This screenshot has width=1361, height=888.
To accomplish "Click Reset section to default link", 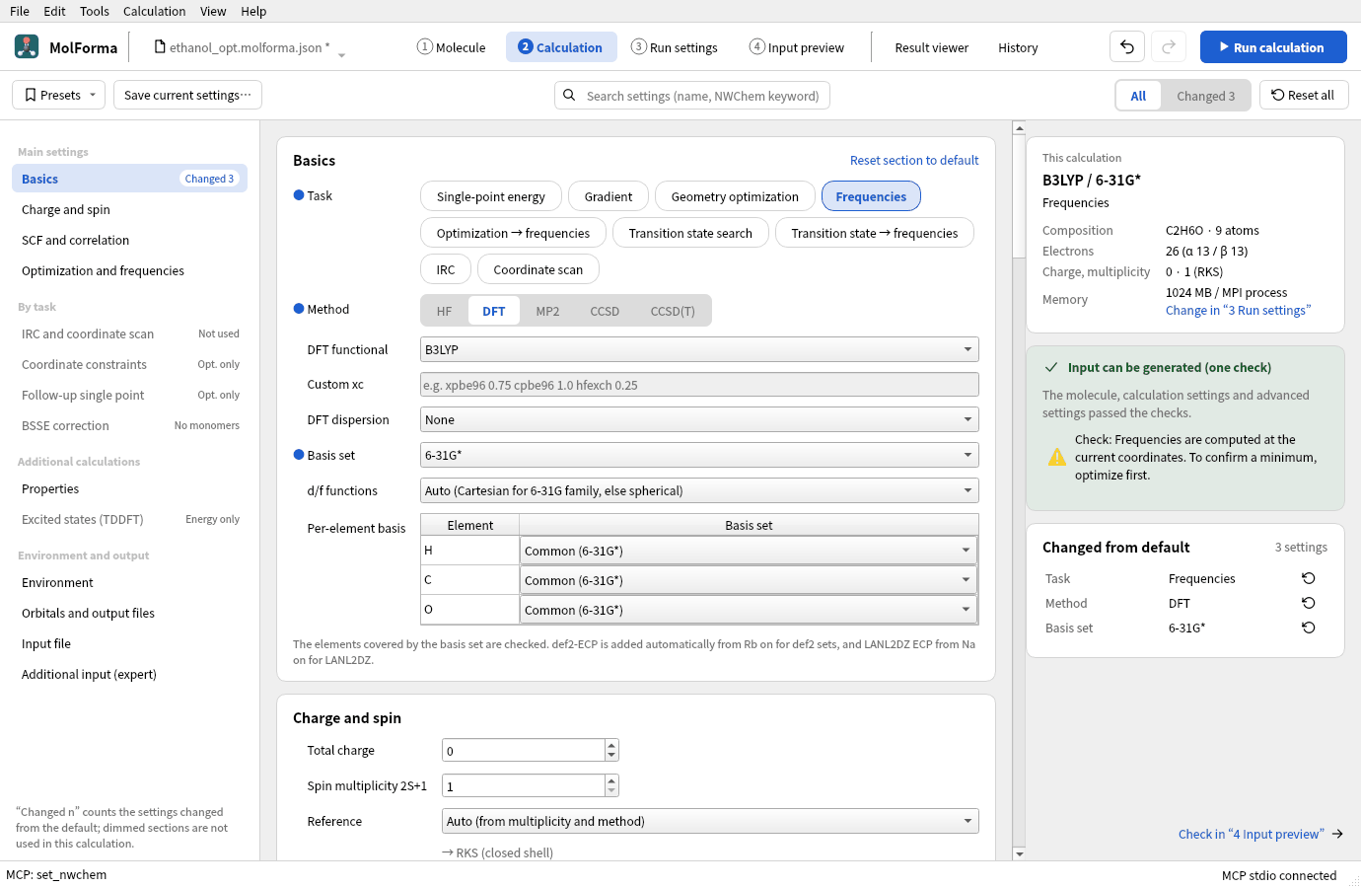I will point(914,160).
